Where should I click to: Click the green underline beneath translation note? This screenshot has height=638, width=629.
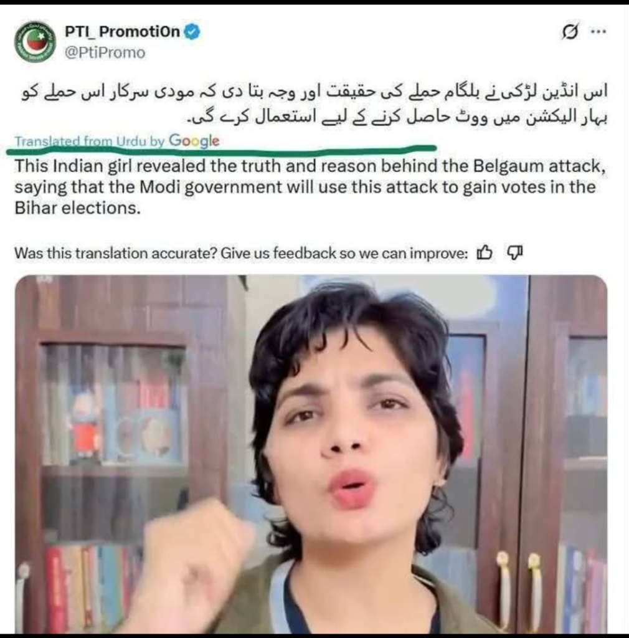[222, 150]
